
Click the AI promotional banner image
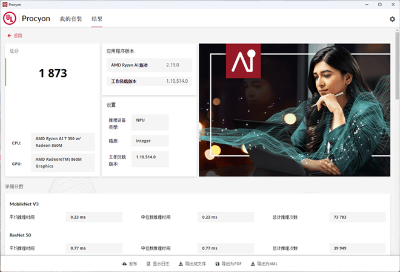click(295, 109)
